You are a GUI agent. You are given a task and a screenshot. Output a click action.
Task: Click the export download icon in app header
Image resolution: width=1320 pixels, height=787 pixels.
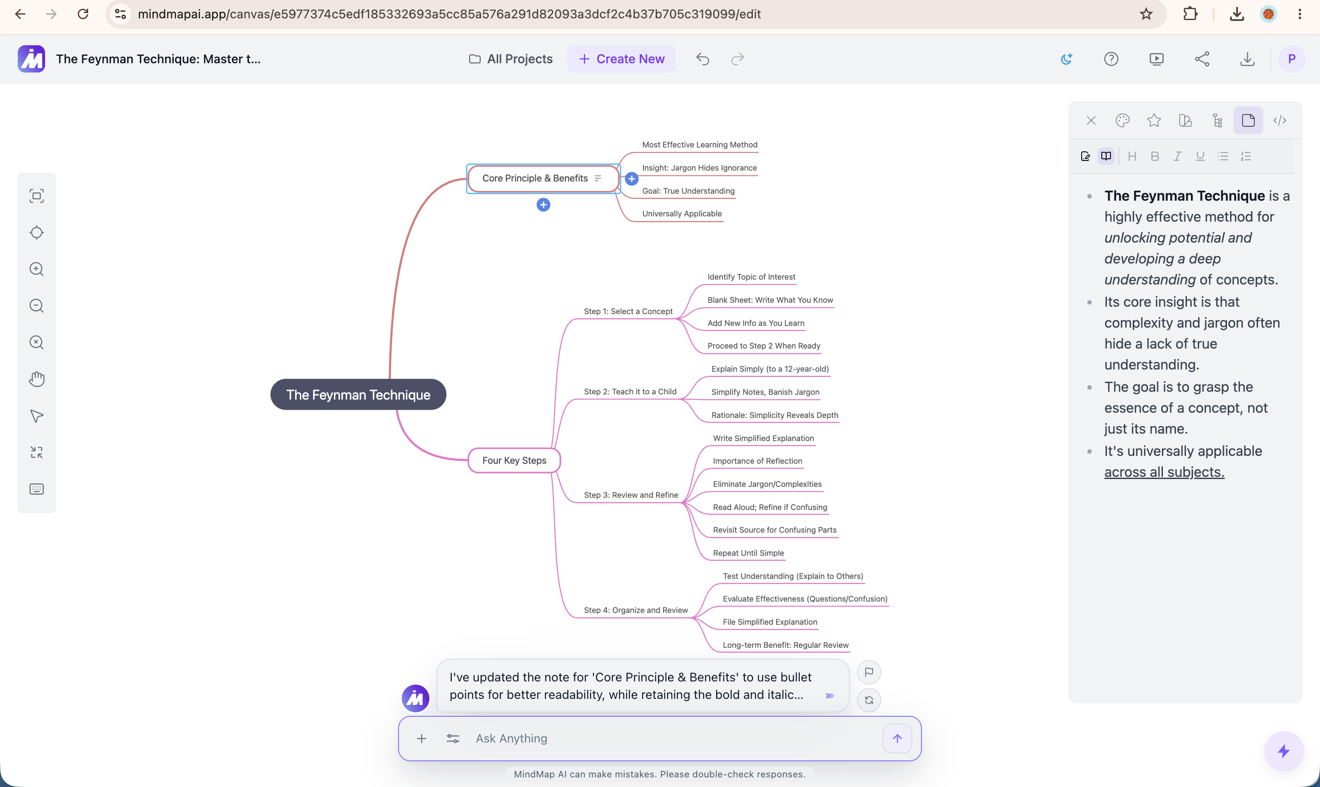pos(1247,59)
